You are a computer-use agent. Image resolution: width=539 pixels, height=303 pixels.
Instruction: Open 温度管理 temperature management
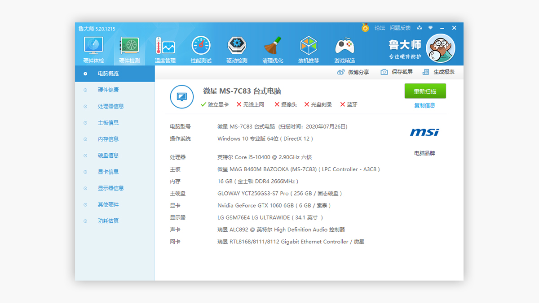point(165,50)
